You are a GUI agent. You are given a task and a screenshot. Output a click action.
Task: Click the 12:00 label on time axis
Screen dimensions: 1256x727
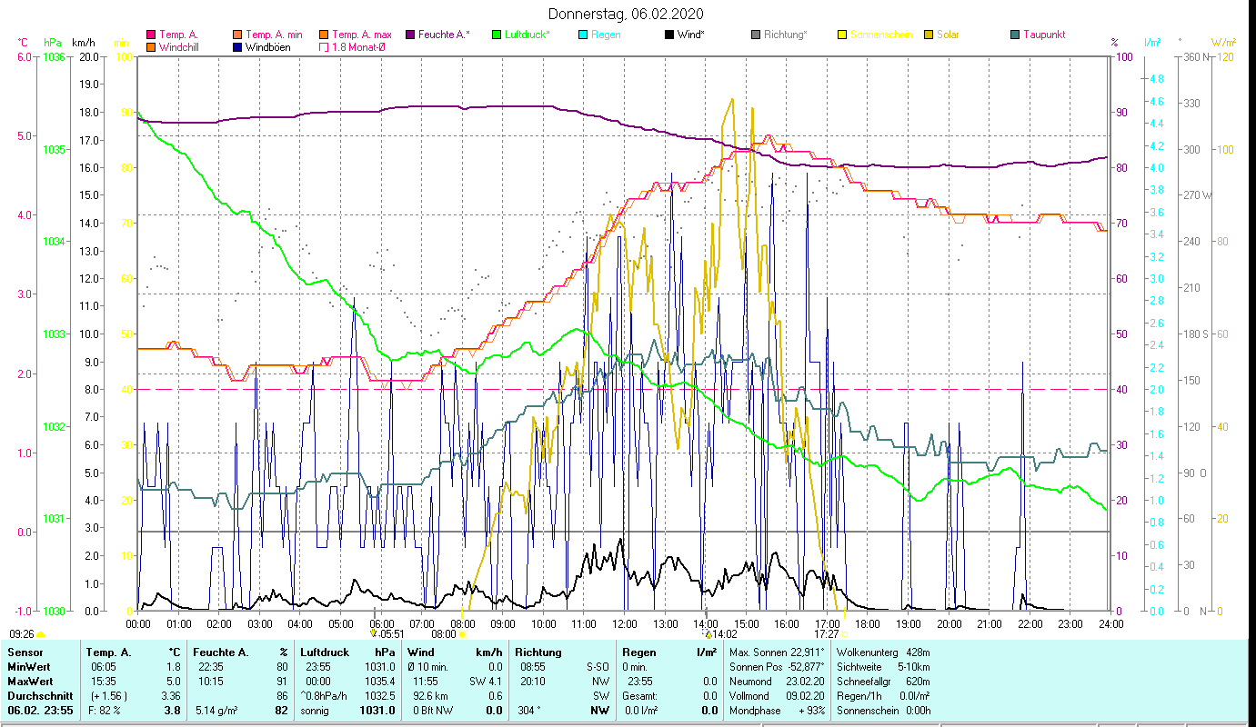coord(625,623)
